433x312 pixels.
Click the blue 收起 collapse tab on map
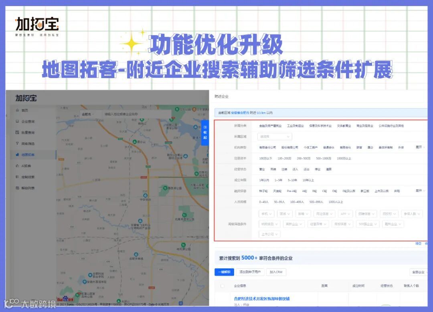204,133
